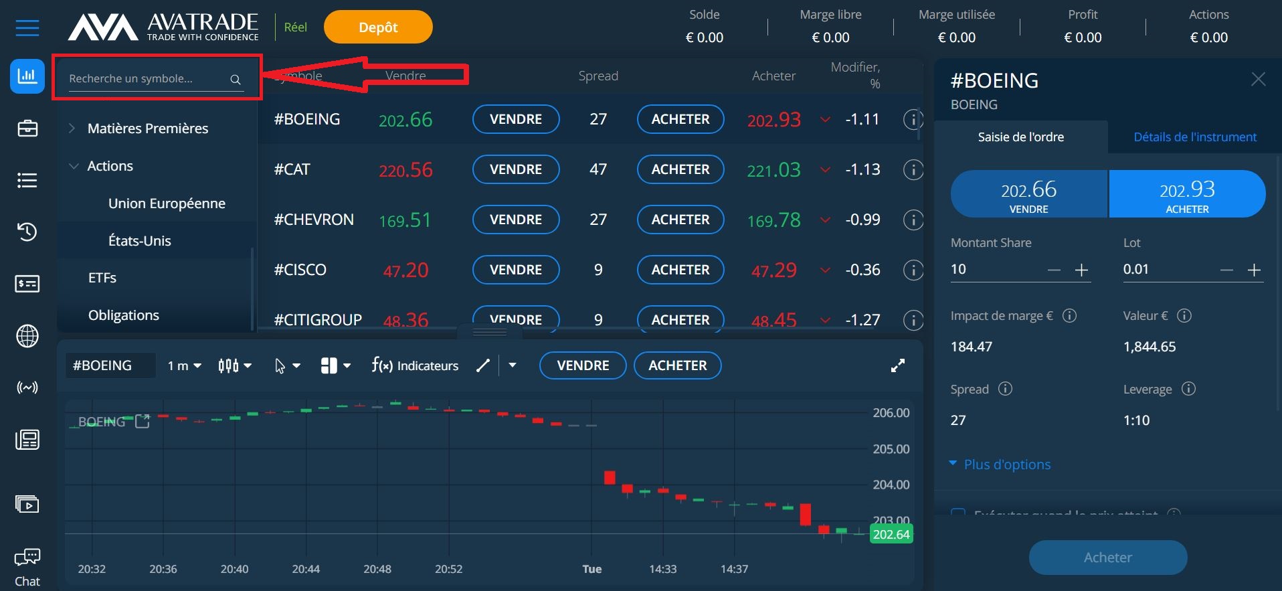This screenshot has width=1282, height=591.
Task: Show info for #BOEING row
Action: tap(913, 119)
